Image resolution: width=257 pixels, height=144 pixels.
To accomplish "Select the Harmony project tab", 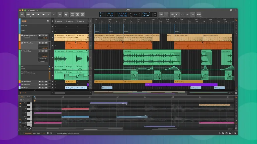I will click(32, 10).
